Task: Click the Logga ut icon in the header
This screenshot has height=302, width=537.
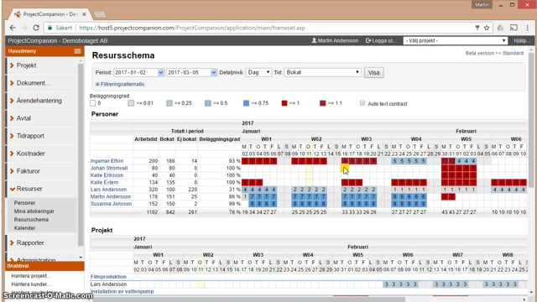Action: click(368, 40)
